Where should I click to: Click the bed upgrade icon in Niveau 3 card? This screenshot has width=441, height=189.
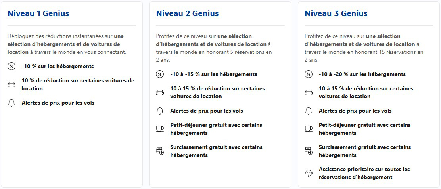pyautogui.click(x=308, y=151)
